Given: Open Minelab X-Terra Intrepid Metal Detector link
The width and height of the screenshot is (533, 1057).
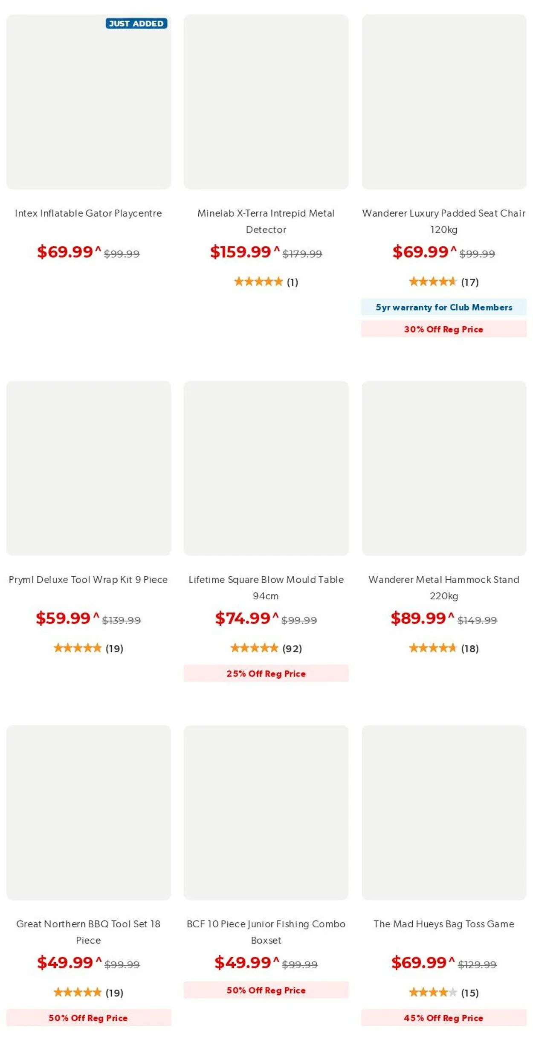Looking at the screenshot, I should [266, 221].
